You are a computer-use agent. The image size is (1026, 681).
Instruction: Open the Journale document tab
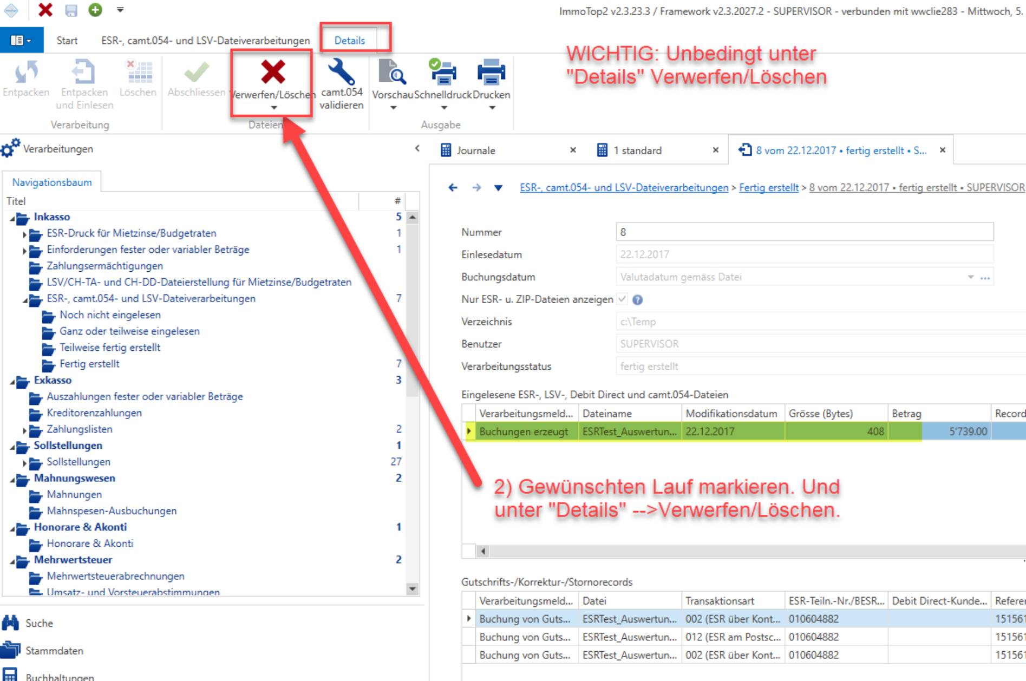pos(476,150)
